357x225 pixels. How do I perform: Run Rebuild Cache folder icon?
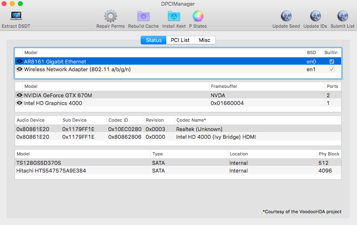(x=144, y=16)
